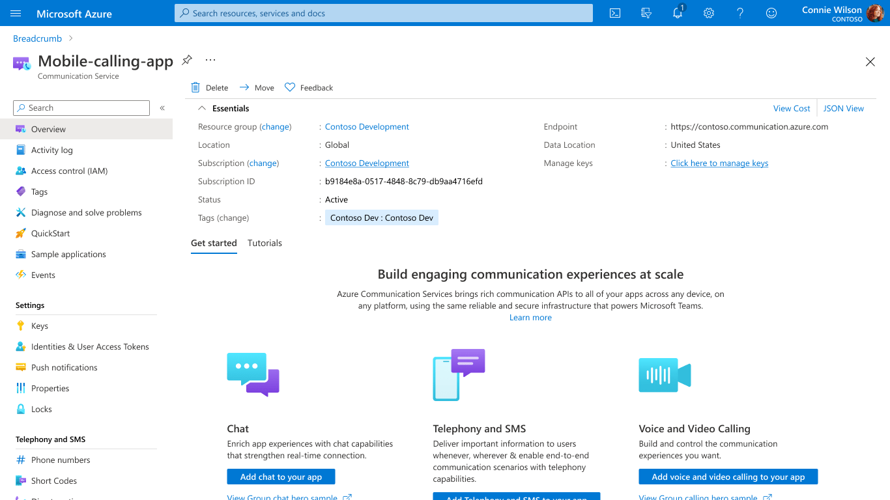Switch to the Tutorials tab
The width and height of the screenshot is (890, 500).
tap(265, 243)
